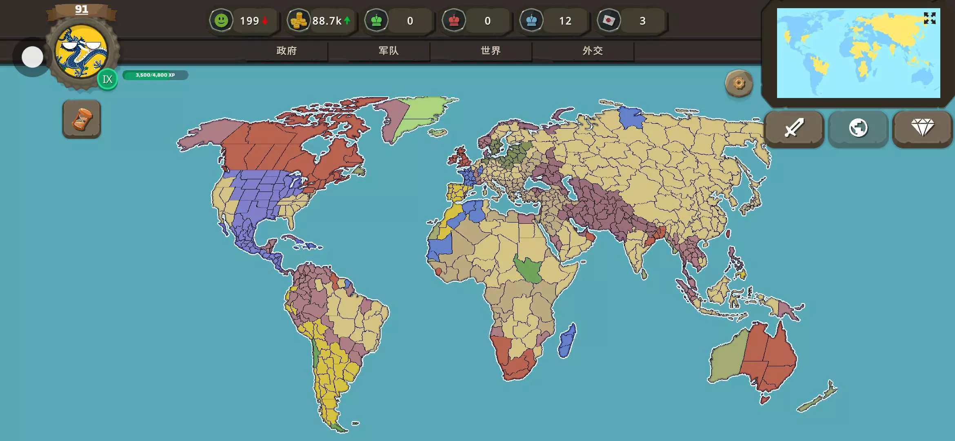Screen dimensions: 955x441
Task: Click the green king piece icon
Action: 376,20
